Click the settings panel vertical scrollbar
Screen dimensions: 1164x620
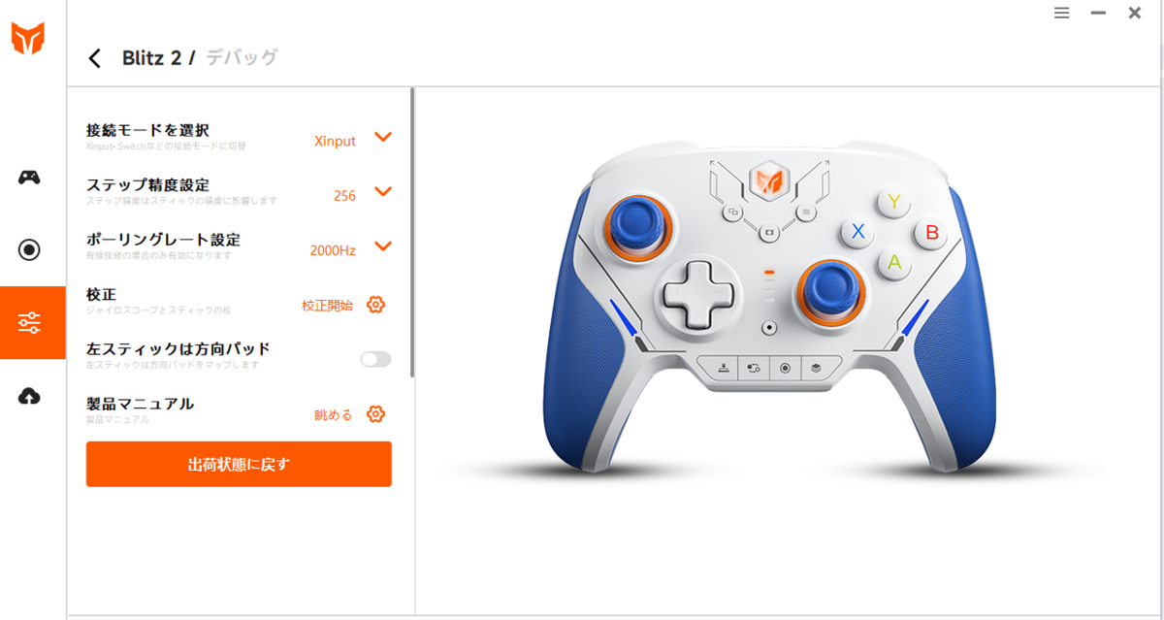coord(412,233)
